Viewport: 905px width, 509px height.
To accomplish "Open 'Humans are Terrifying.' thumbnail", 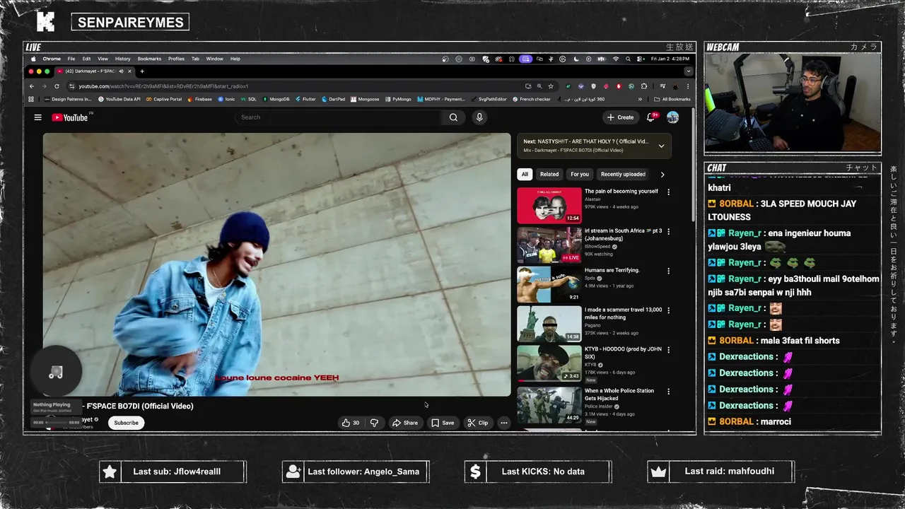I will pyautogui.click(x=549, y=285).
